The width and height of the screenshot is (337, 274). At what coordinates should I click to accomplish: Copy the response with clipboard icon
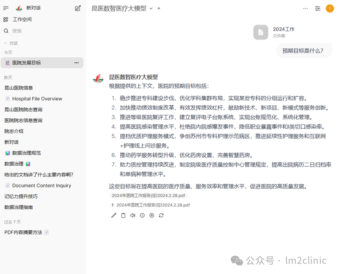click(123, 215)
